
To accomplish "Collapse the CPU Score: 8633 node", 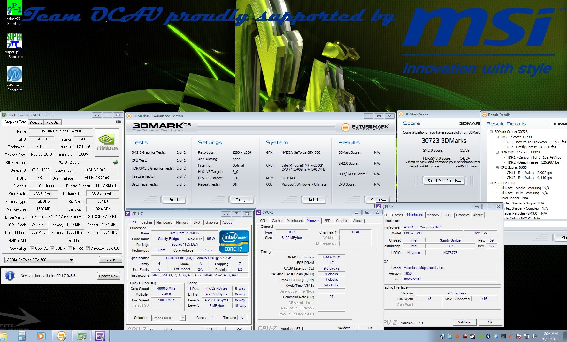I will 497,167.
